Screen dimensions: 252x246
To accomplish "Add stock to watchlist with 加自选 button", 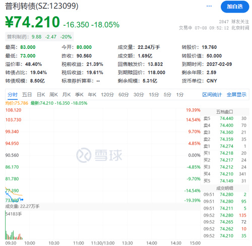I will coord(235,7).
